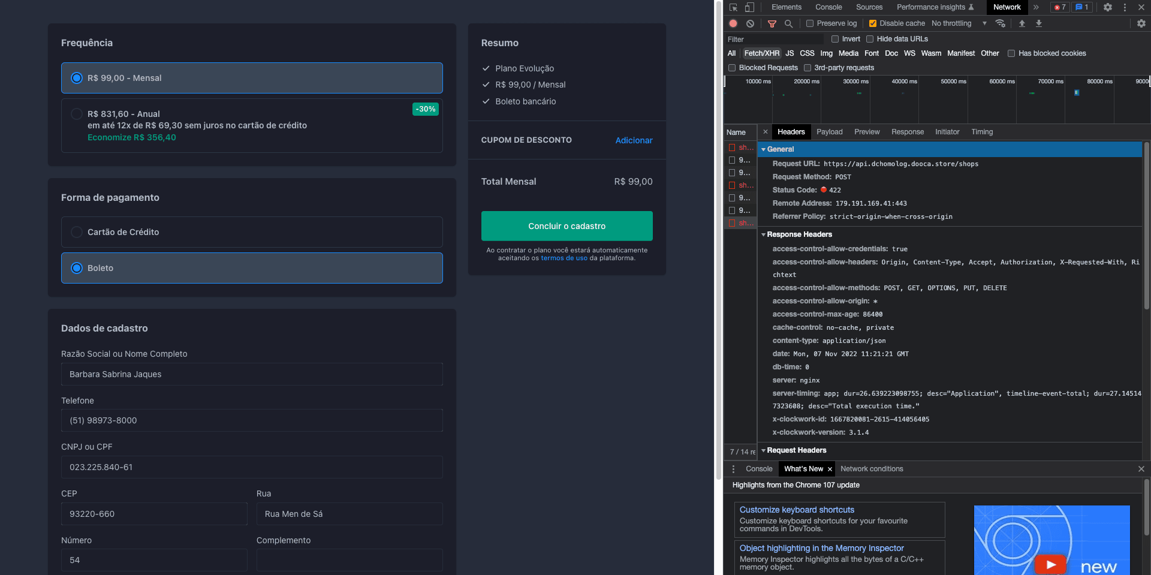1151x575 pixels.
Task: Choose Boleto payment radio
Action: click(x=77, y=268)
